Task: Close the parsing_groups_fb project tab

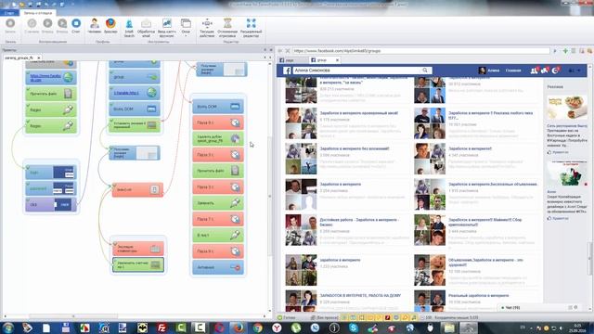Action: coord(39,58)
